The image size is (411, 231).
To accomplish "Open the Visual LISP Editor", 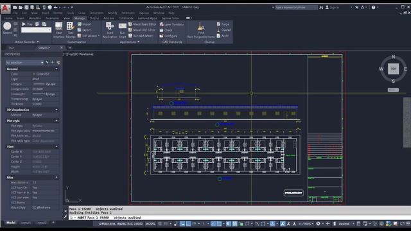I will click(142, 30).
